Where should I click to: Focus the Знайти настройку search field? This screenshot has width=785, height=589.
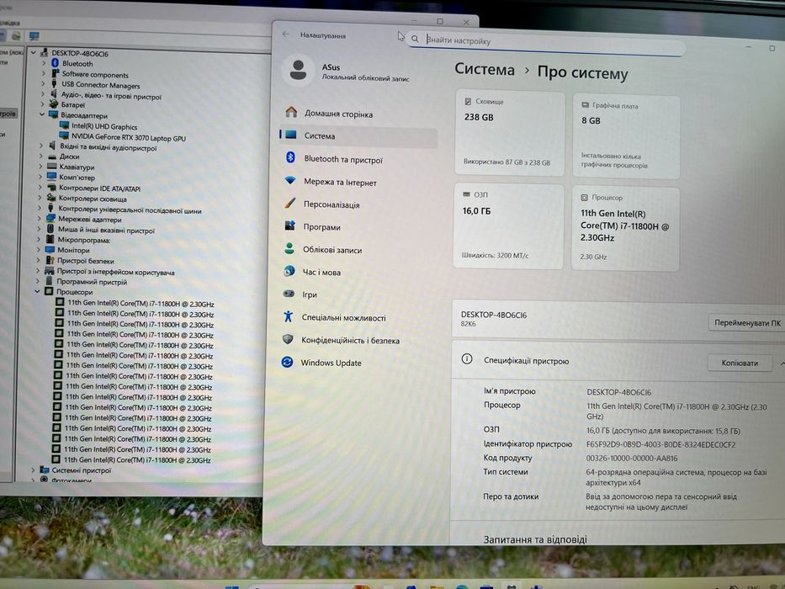(x=546, y=43)
